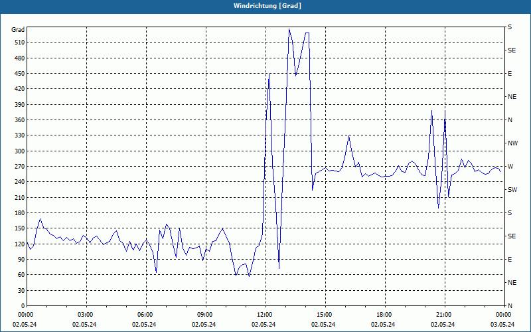Select the 06:00 time axis label
The height and width of the screenshot is (332, 531).
[145, 315]
